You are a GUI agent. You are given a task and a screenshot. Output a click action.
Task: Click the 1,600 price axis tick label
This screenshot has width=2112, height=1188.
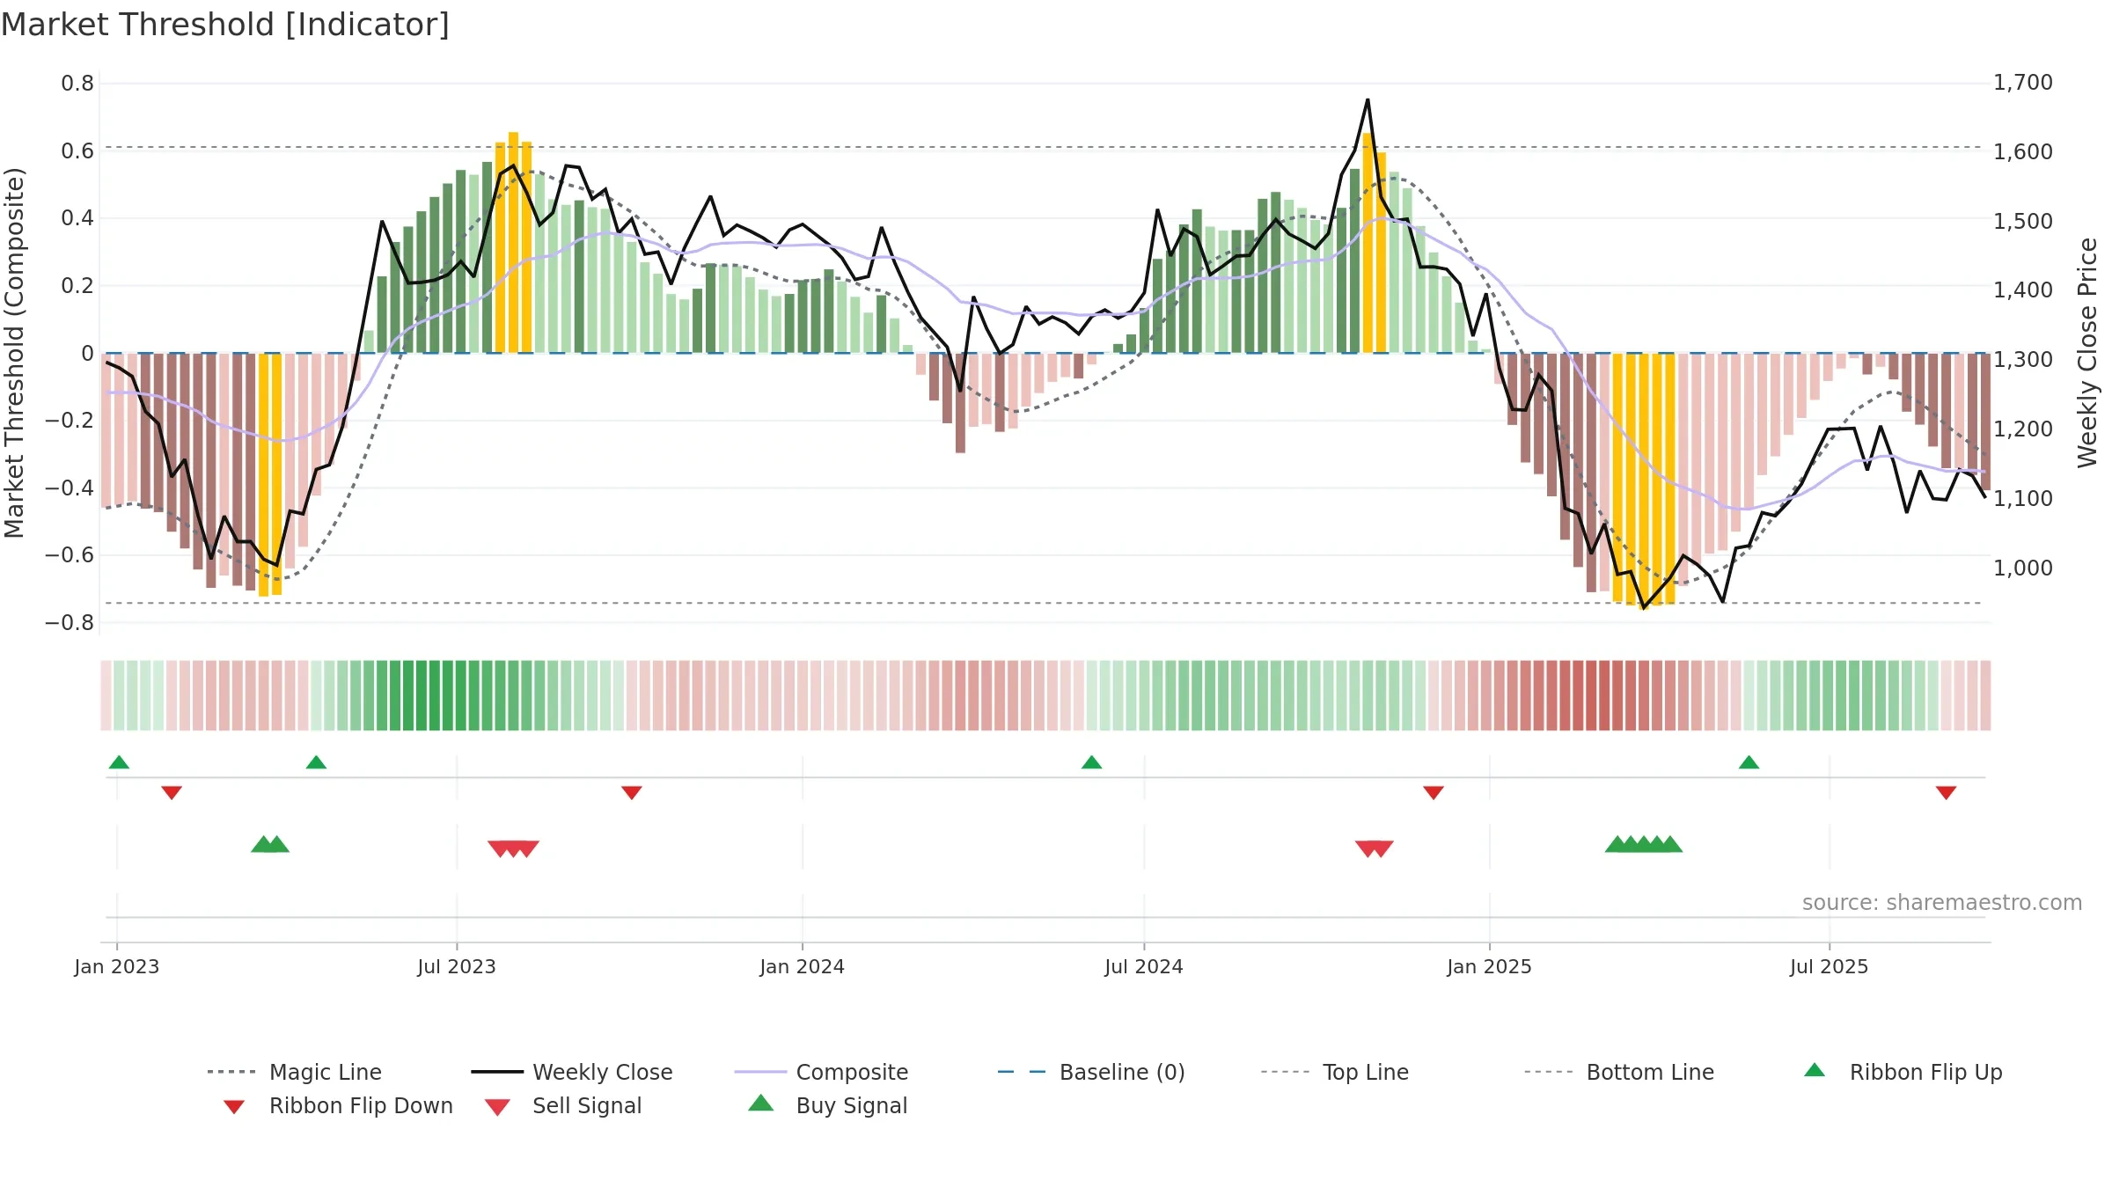[x=2023, y=152]
